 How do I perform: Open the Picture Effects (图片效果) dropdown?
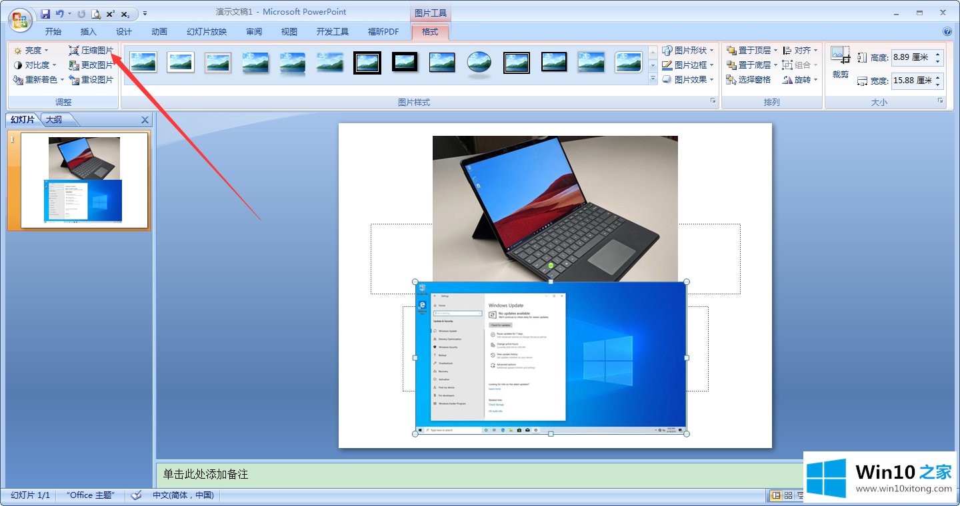click(x=687, y=80)
